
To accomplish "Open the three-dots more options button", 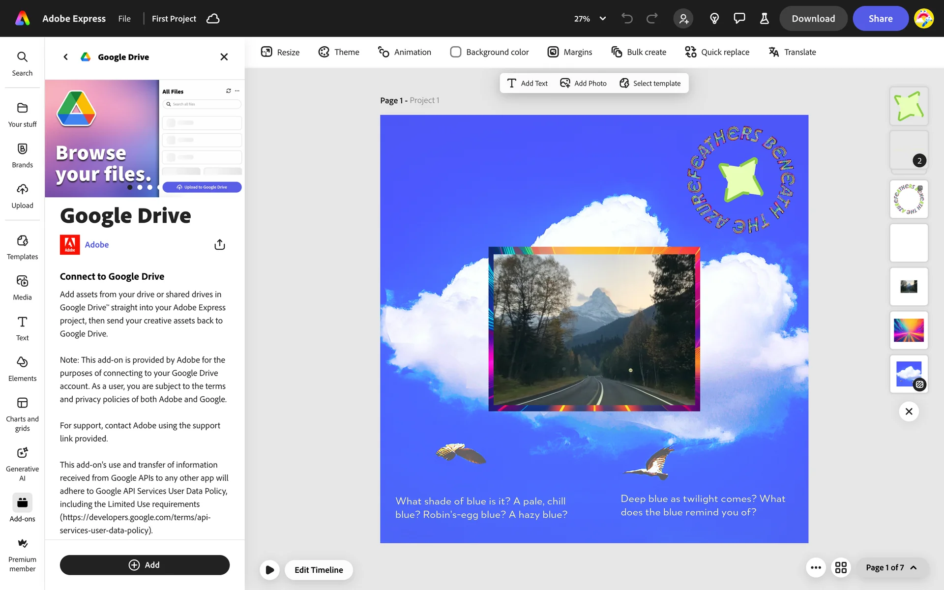I will (x=816, y=567).
